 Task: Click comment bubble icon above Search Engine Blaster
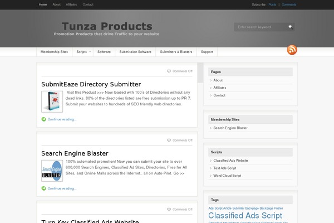tap(169, 140)
